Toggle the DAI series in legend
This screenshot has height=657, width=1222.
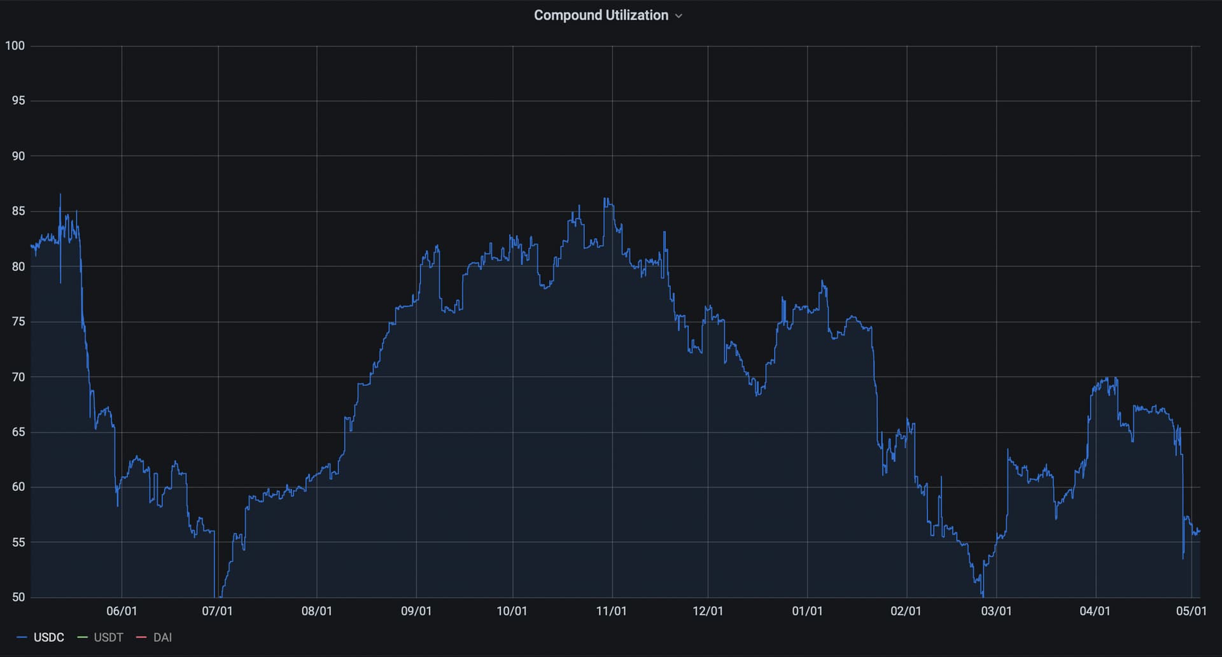pyautogui.click(x=162, y=637)
